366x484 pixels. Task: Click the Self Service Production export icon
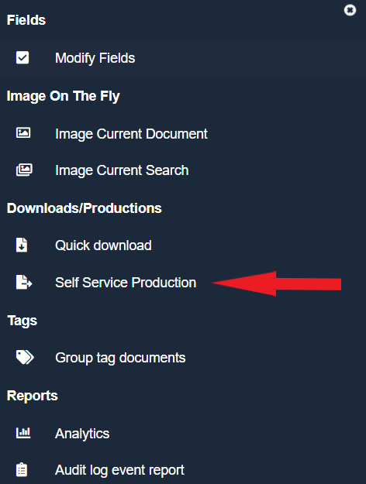click(x=24, y=282)
